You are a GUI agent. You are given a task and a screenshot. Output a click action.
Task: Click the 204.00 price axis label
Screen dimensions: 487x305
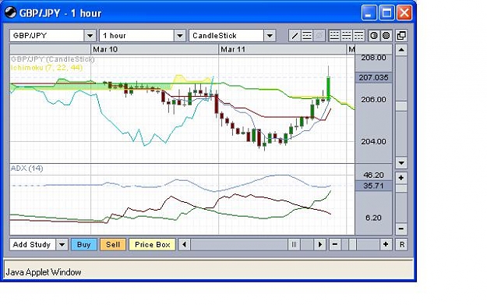click(374, 141)
